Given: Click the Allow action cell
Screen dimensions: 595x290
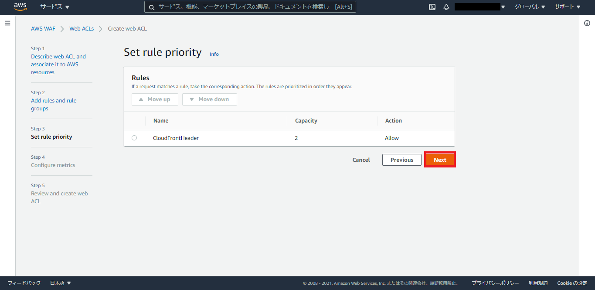Looking at the screenshot, I should [392, 138].
